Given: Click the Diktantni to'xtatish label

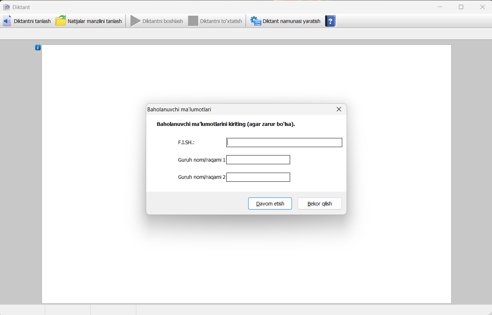Looking at the screenshot, I should click(x=221, y=21).
